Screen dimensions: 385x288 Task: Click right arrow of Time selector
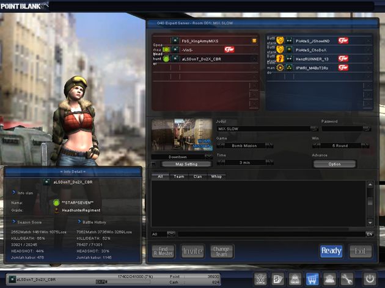tap(269, 162)
